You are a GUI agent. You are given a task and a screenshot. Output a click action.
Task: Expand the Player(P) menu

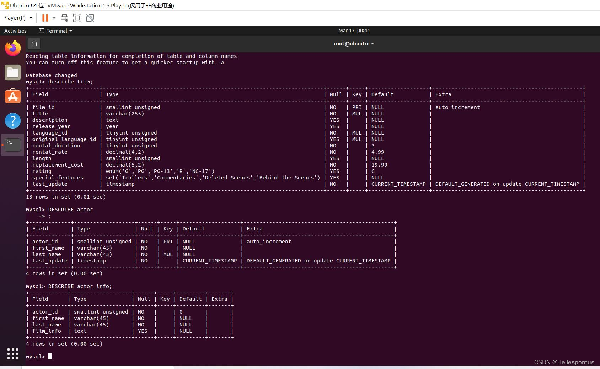(x=18, y=17)
